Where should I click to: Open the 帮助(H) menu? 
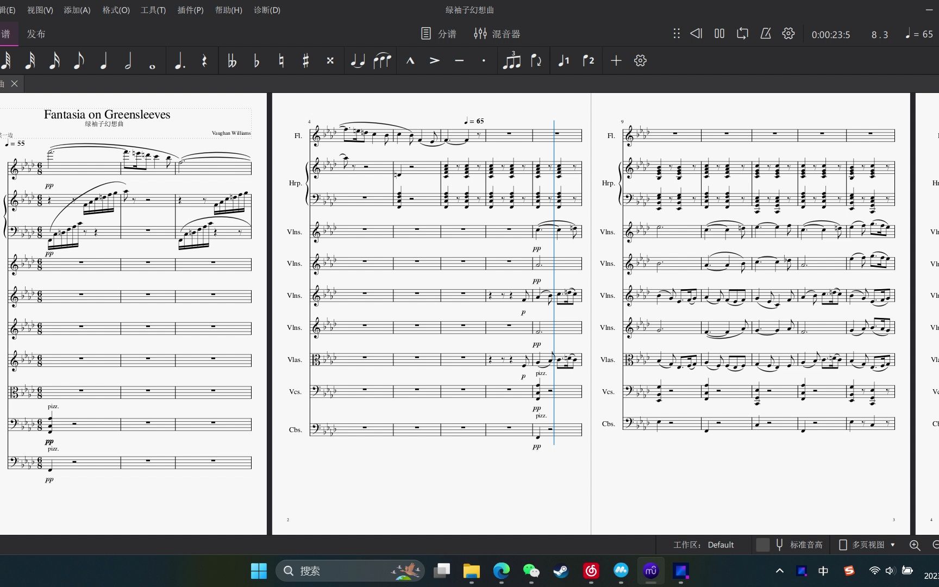[228, 10]
